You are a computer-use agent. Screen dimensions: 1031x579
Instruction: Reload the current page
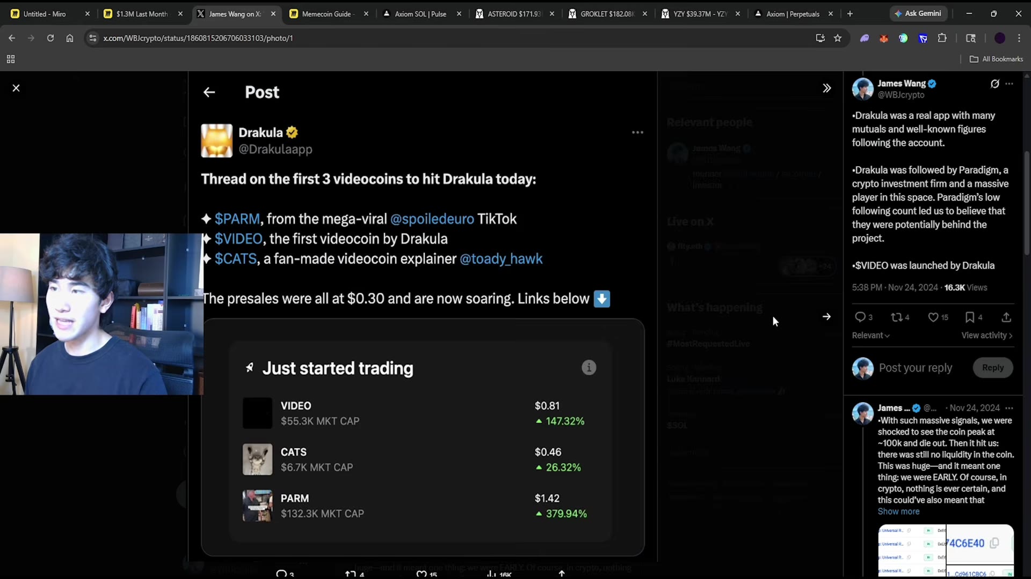click(50, 38)
